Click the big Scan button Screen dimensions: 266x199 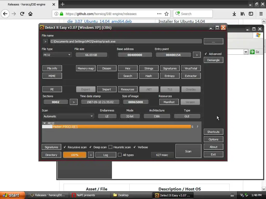pos(188,151)
